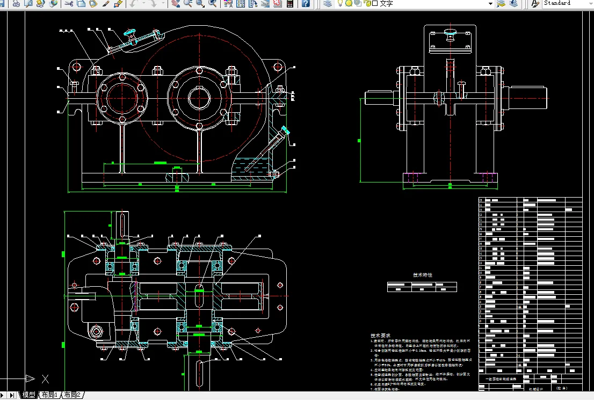Click the Cut scissors icon

point(69,3)
